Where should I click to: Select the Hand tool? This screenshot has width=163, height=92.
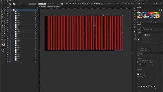tap(2, 40)
